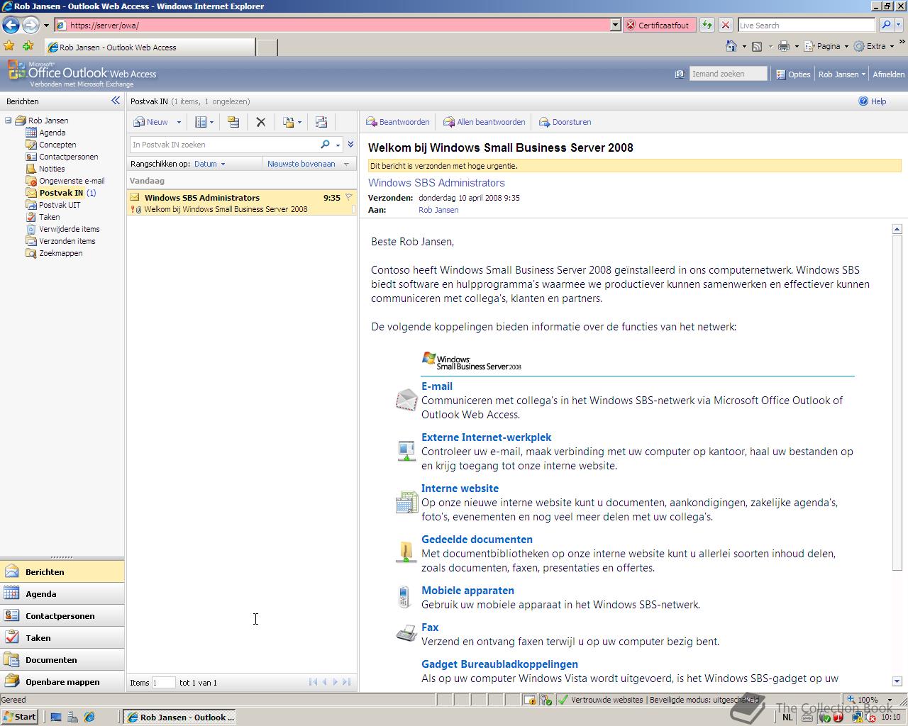Screen dimensions: 908x726
Task: Switch to Documenten module tab
Action: (x=62, y=660)
